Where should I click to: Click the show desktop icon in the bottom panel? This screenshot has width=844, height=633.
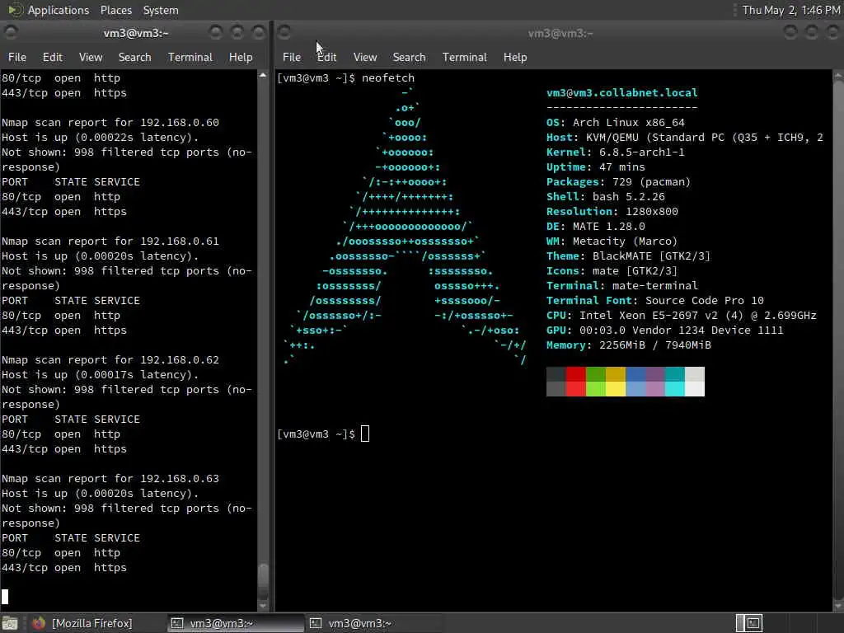[x=10, y=623]
